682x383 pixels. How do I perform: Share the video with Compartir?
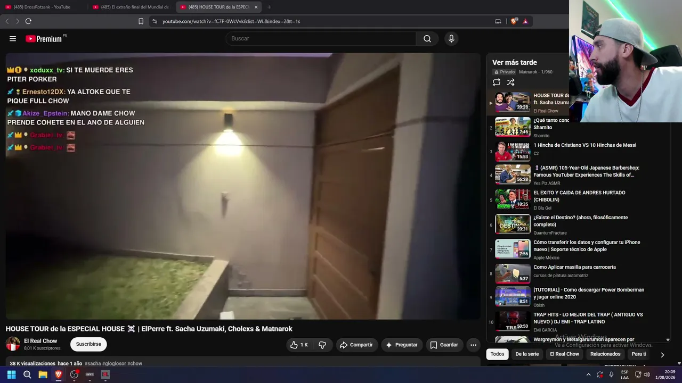tap(357, 345)
